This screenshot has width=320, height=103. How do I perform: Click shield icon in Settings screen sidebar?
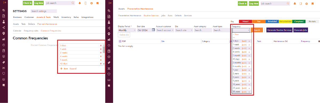click(4, 74)
